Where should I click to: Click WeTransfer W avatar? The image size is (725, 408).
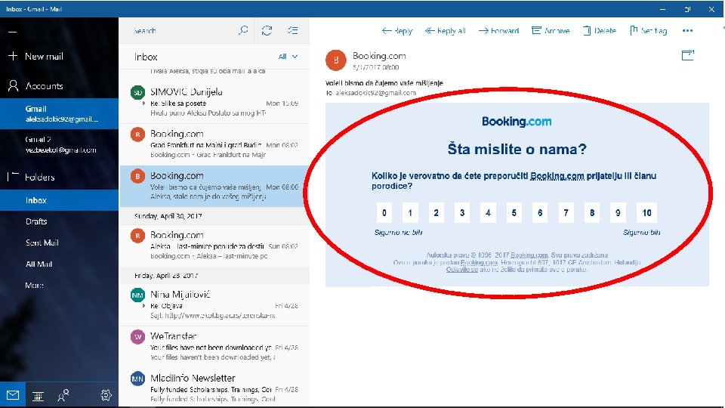pyautogui.click(x=137, y=336)
